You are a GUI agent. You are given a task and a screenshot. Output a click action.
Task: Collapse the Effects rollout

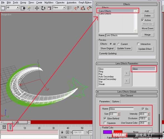point(127,4)
